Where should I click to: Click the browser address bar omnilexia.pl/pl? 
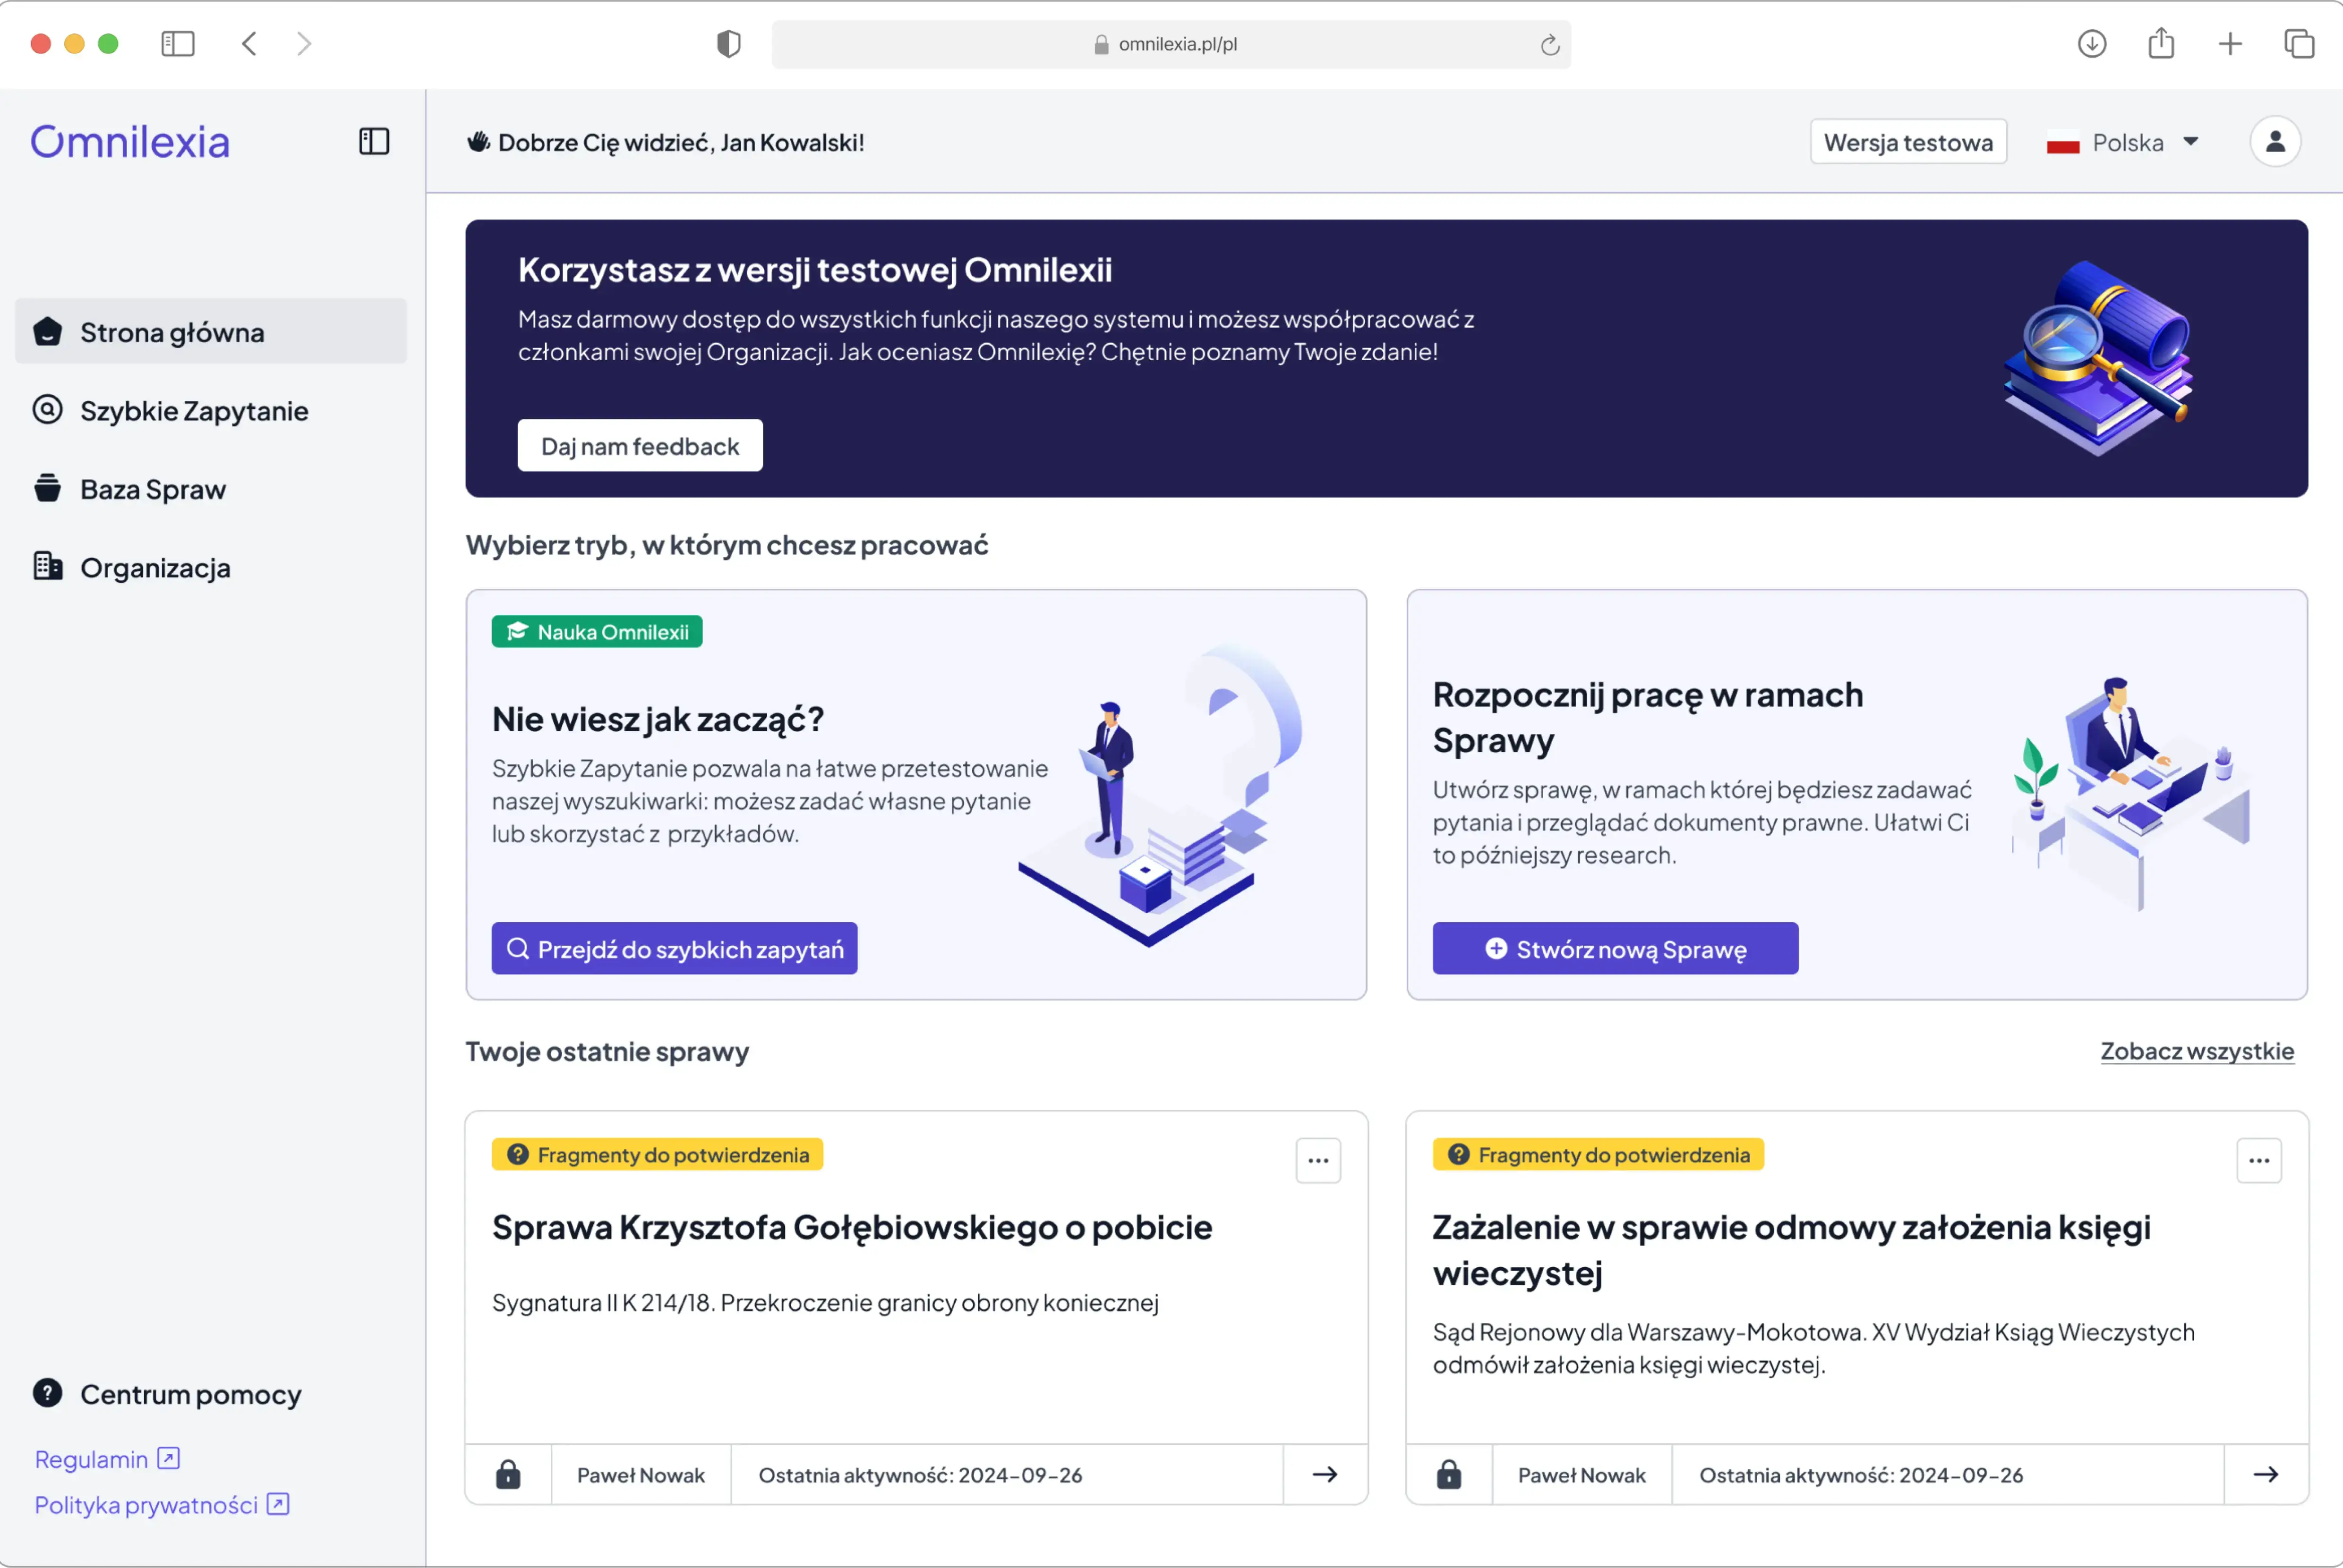point(1171,44)
